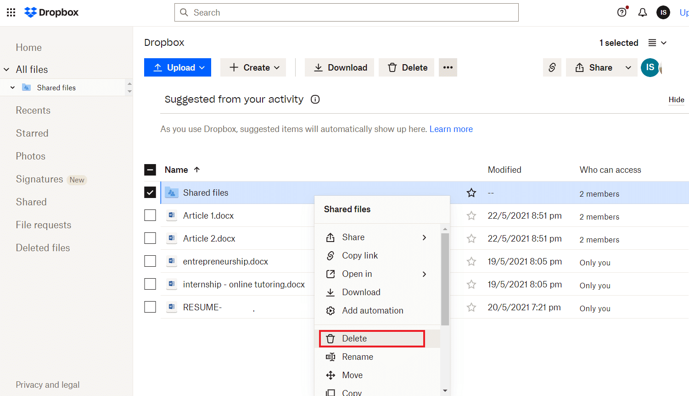This screenshot has height=396, width=689.
Task: Star the Shared files folder
Action: 471,193
